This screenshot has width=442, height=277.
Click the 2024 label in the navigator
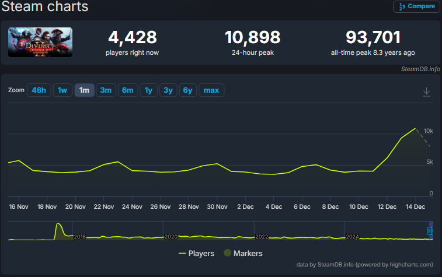click(x=352, y=237)
